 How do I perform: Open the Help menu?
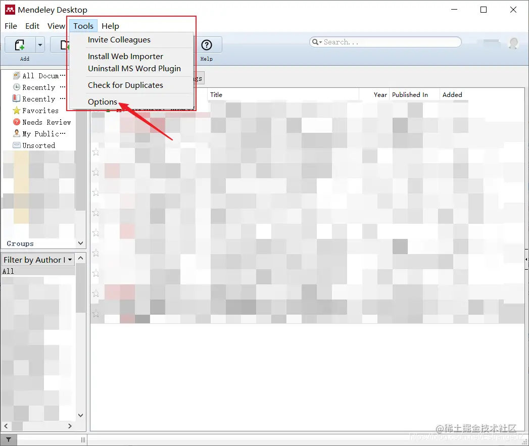(110, 26)
